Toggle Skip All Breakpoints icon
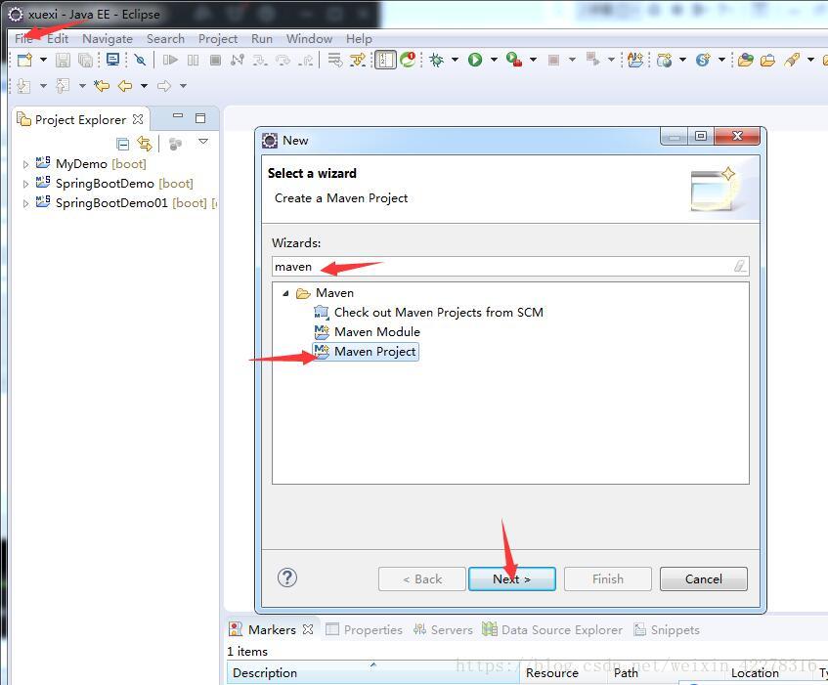828x685 pixels. click(140, 60)
